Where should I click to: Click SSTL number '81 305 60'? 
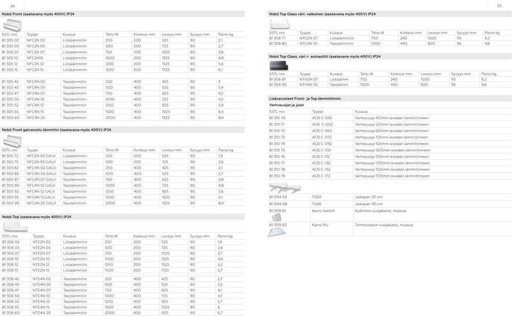[x=10, y=118]
